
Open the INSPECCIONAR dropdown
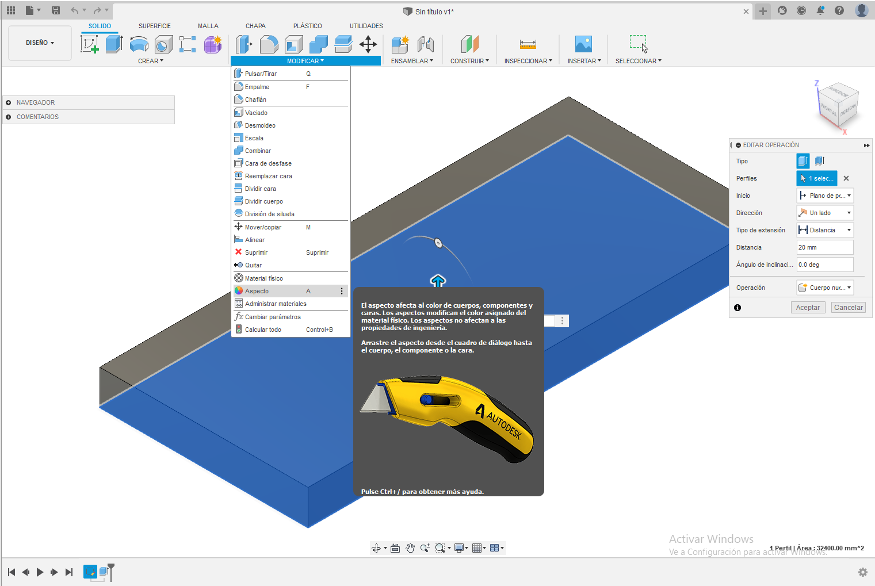pyautogui.click(x=528, y=61)
